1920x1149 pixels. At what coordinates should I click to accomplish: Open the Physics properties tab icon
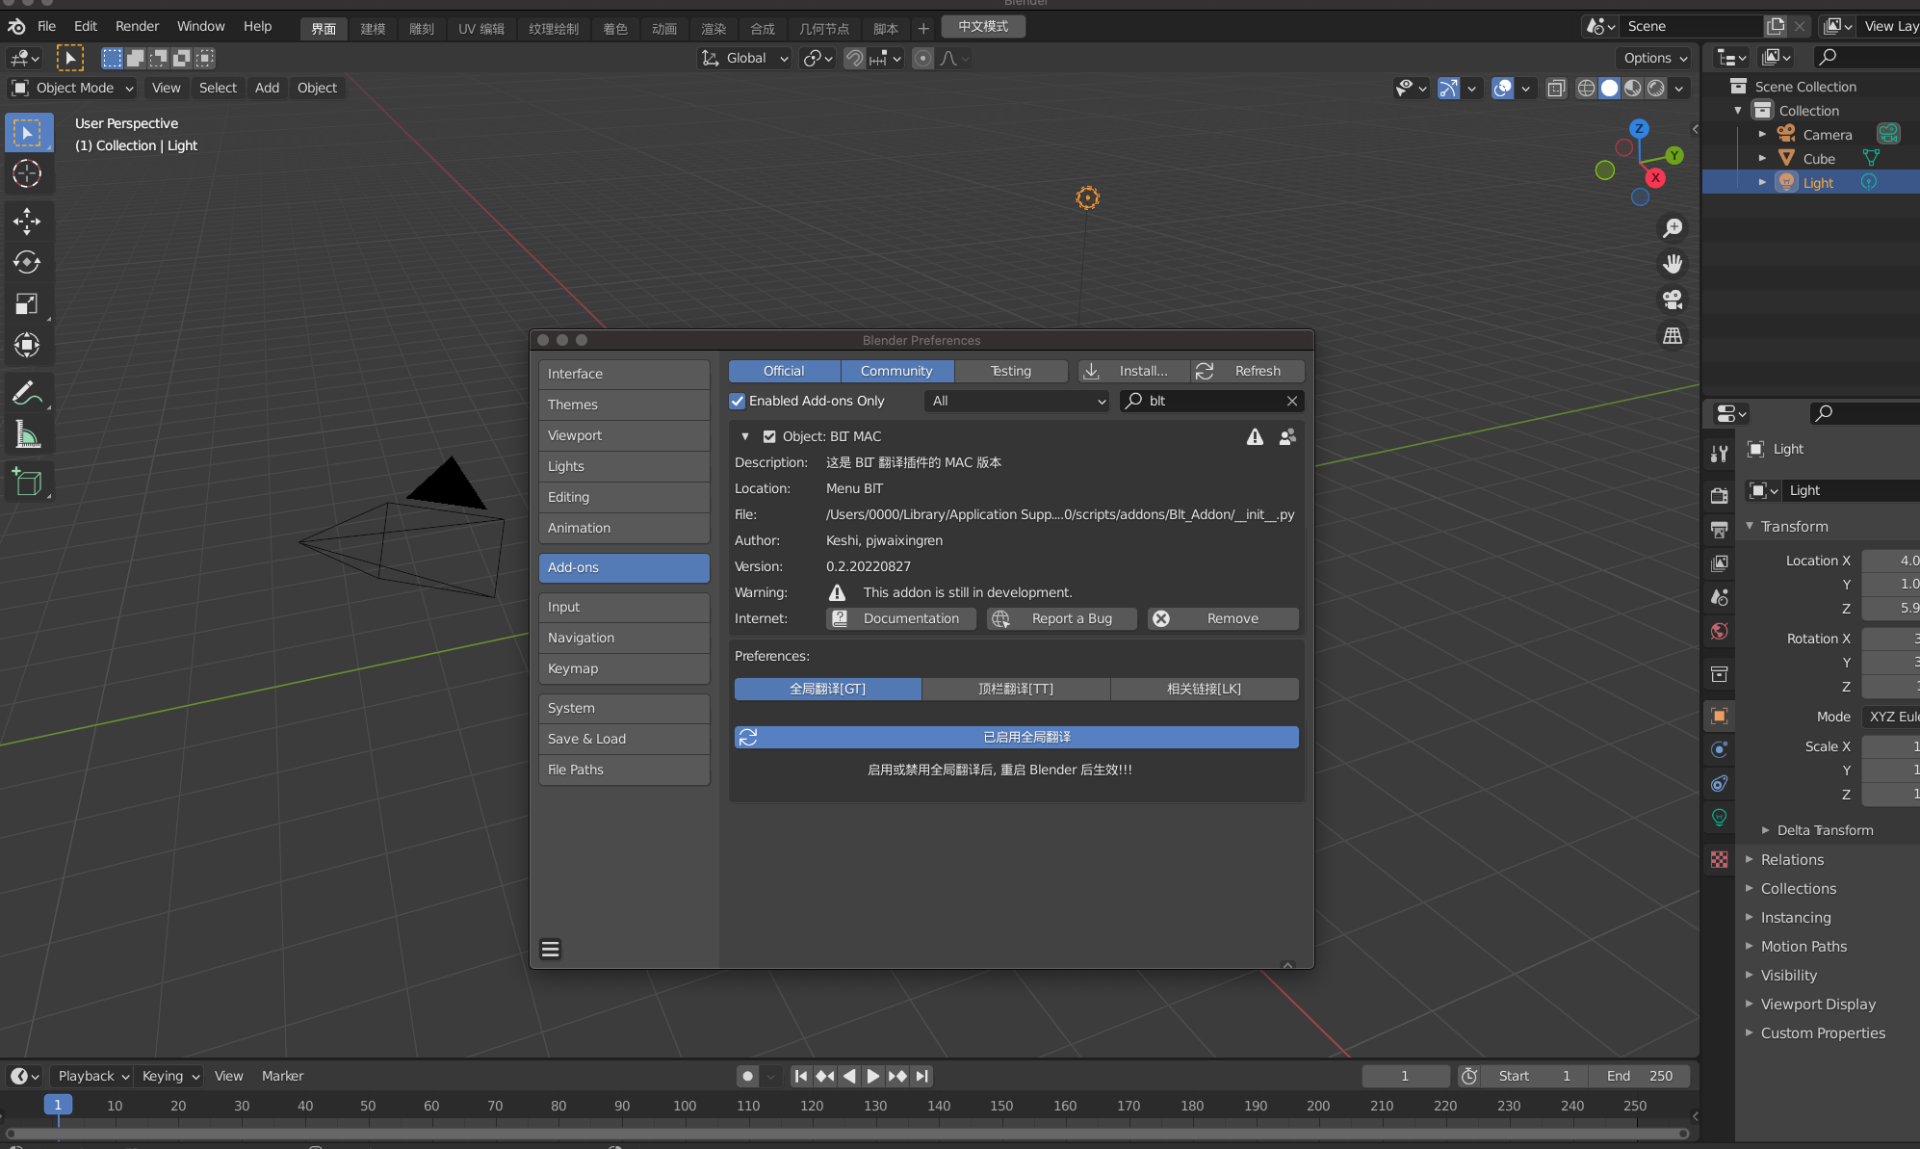tap(1719, 749)
